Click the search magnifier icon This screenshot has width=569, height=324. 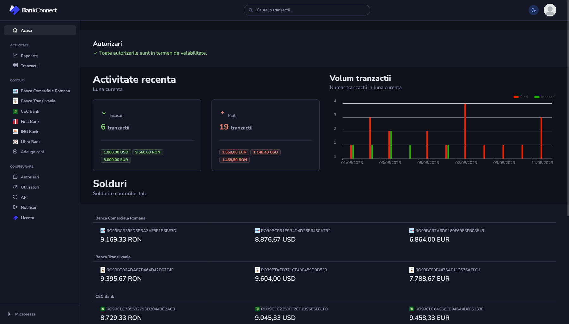pos(251,10)
